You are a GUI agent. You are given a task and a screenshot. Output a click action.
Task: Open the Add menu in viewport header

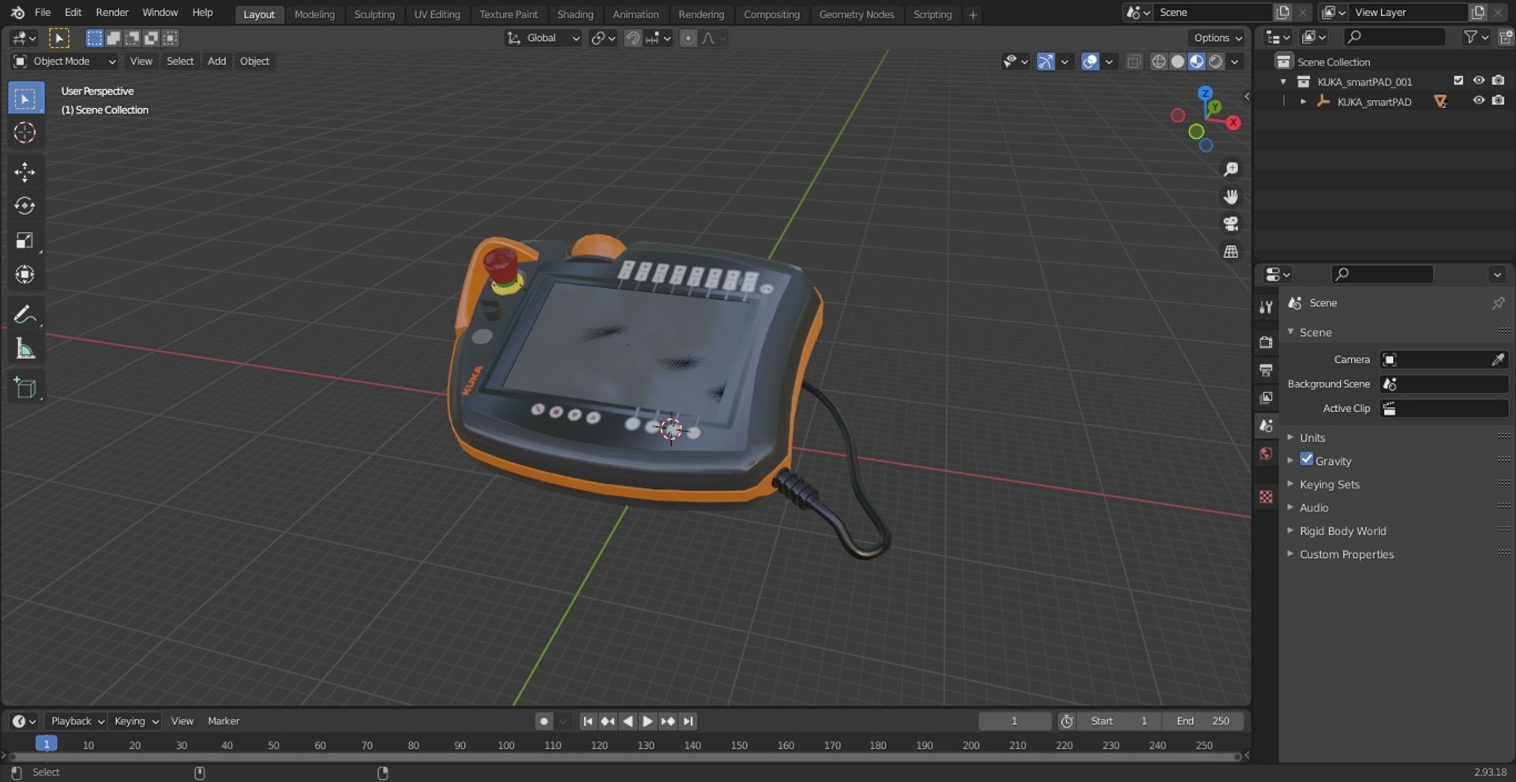coord(216,62)
